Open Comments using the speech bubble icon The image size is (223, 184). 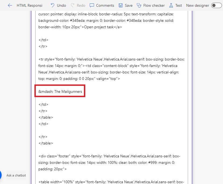click(91, 5)
